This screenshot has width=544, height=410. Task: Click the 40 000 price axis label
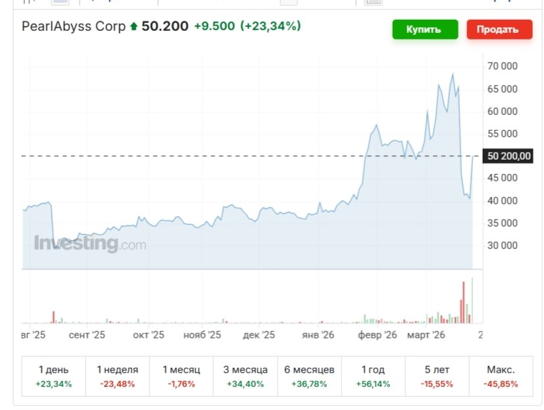click(x=502, y=200)
